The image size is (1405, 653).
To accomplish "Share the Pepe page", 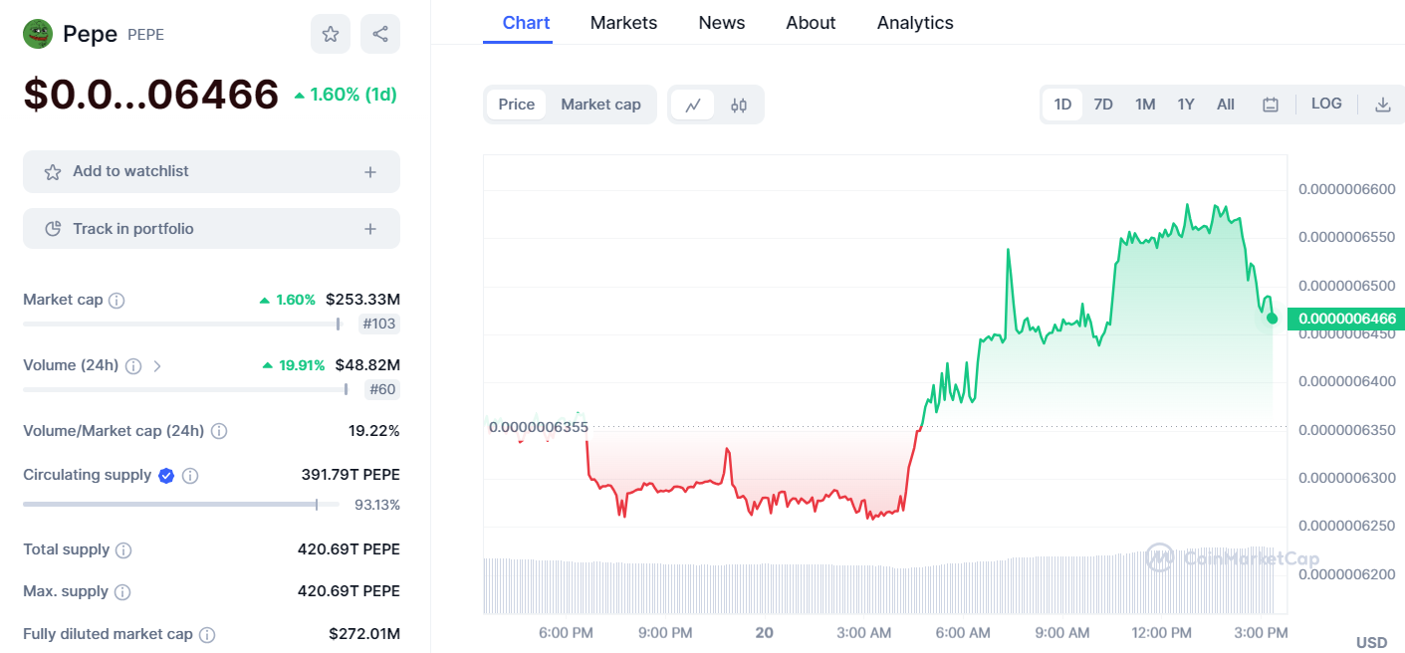I will (x=379, y=34).
